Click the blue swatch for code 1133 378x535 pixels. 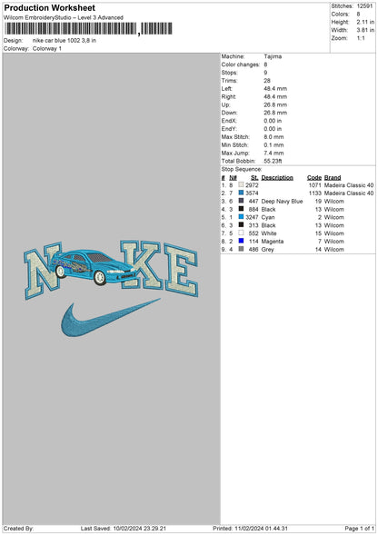click(x=241, y=193)
